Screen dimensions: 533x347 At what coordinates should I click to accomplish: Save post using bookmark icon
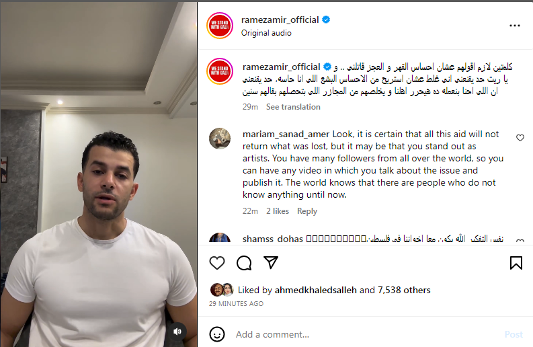tap(516, 263)
